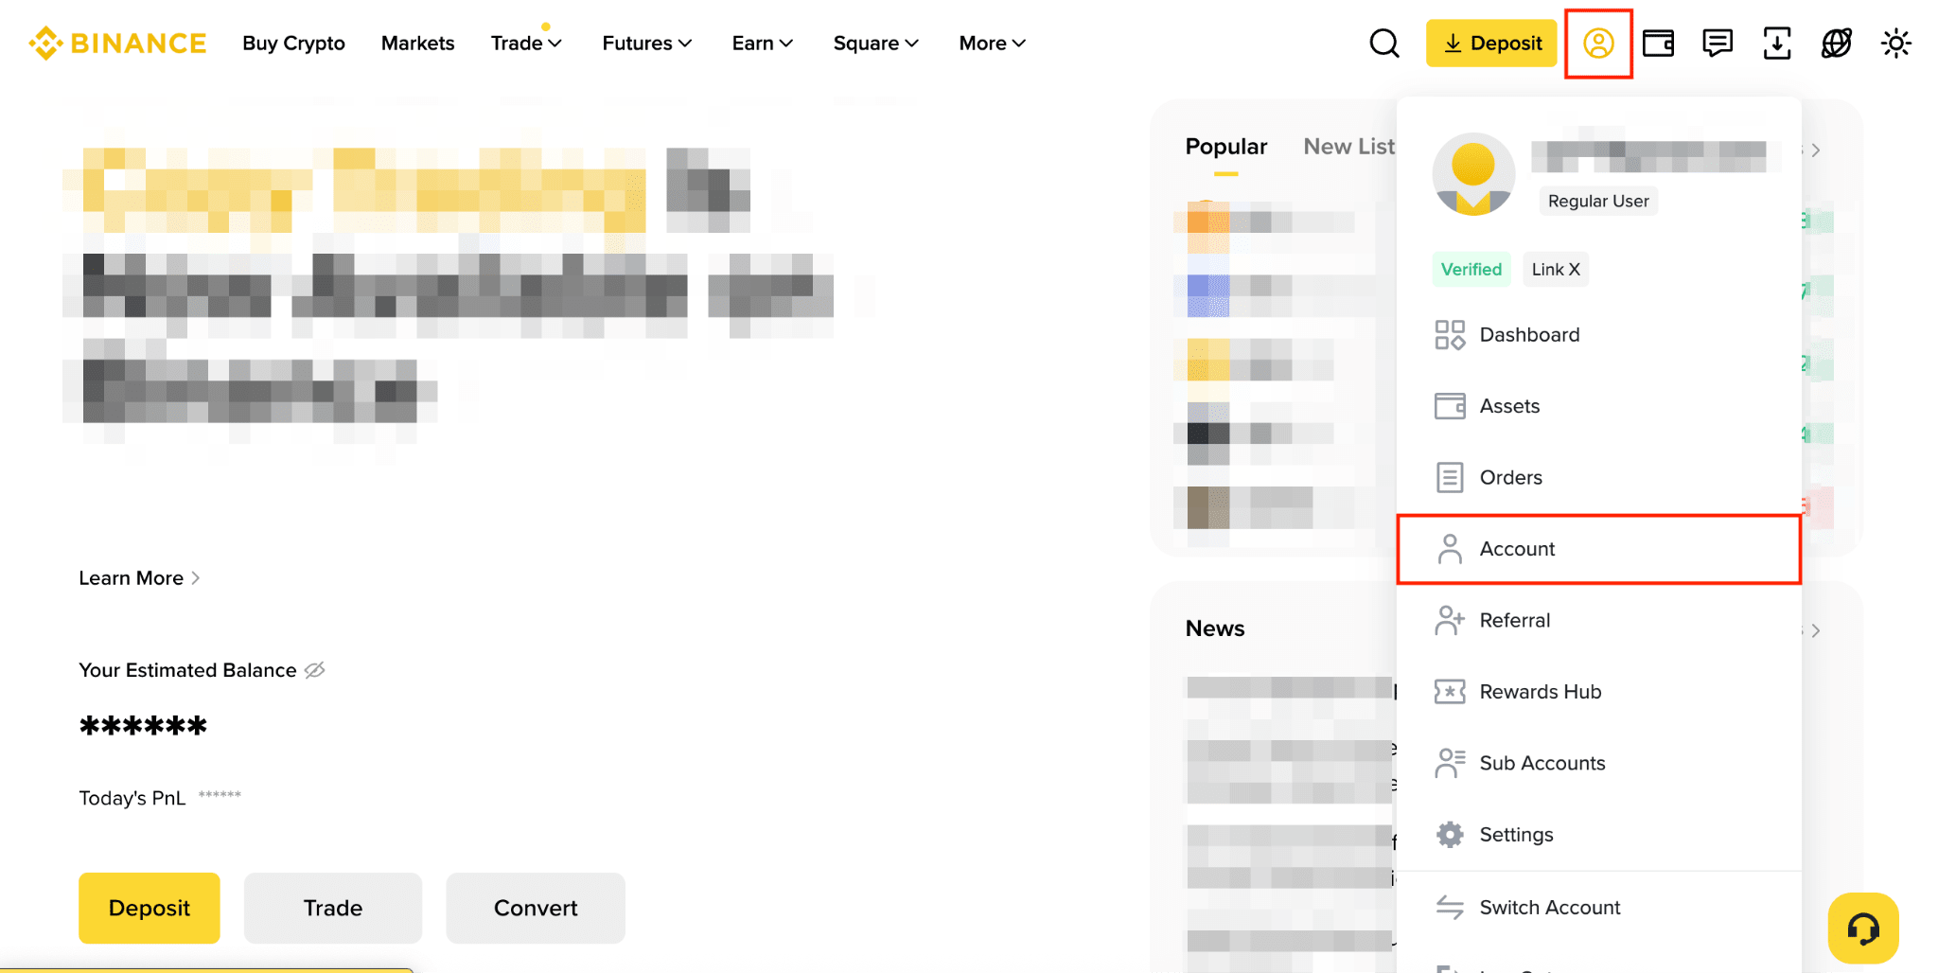Select Account from the profile menu

point(1599,549)
